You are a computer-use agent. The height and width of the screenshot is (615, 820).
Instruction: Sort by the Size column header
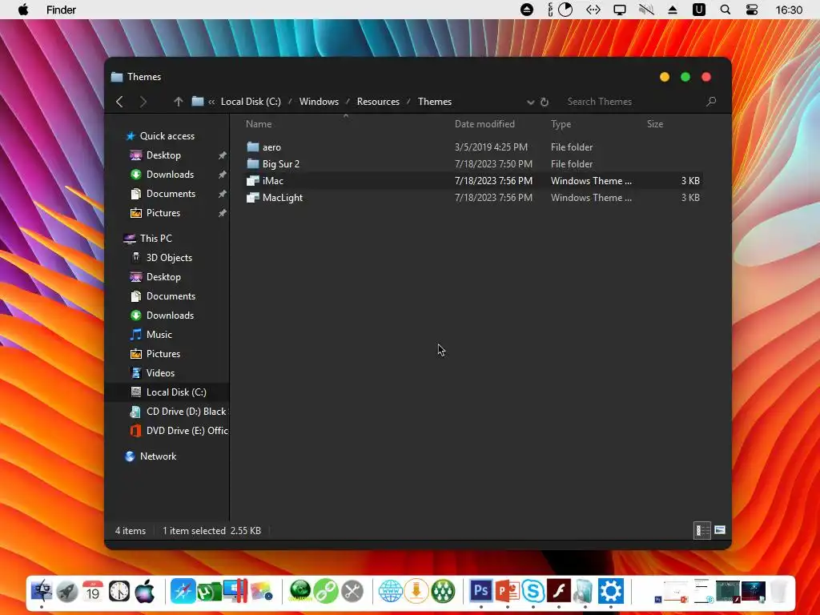655,124
